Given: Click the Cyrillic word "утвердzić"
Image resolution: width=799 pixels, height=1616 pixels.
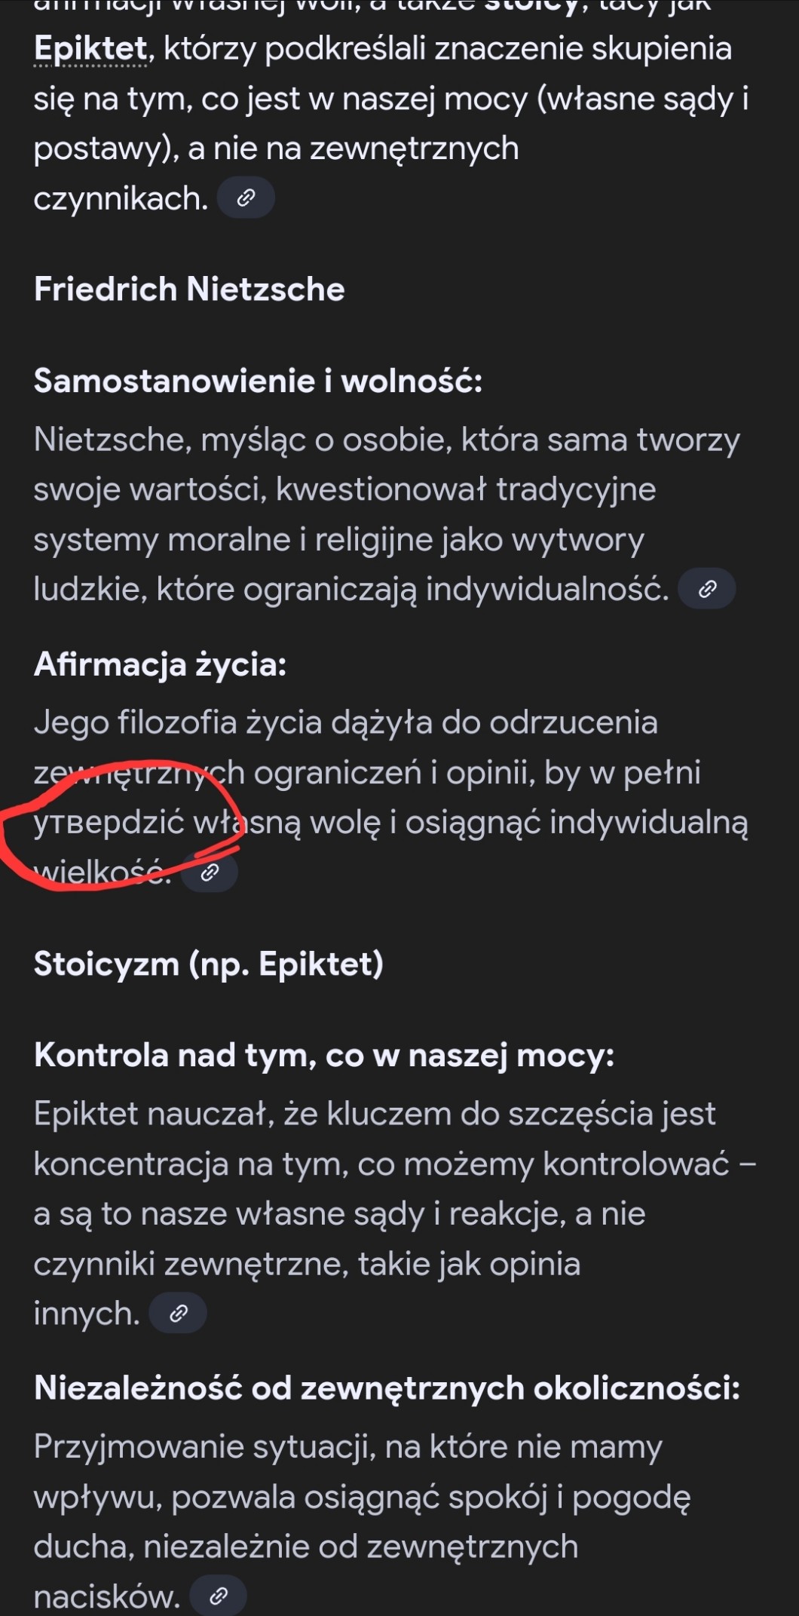Looking at the screenshot, I should point(109,823).
